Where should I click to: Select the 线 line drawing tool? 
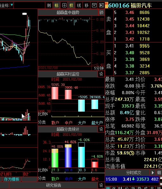tap(79, 5)
